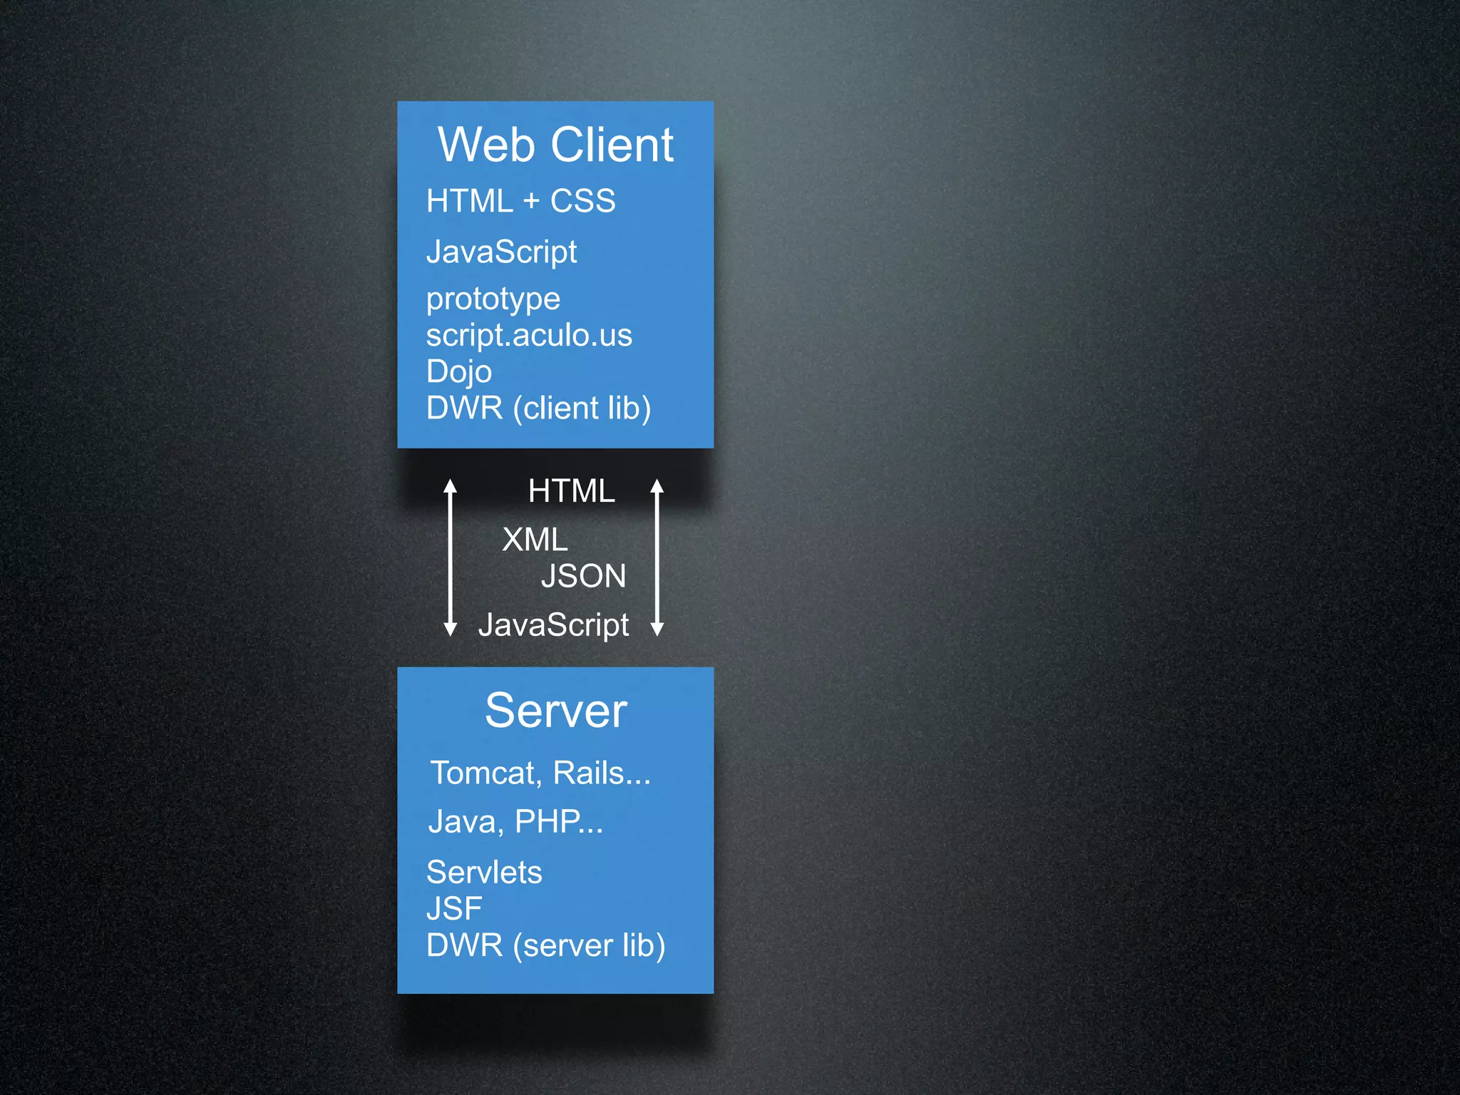Click DWR (client lib) text
The width and height of the screenshot is (1460, 1095).
click(x=538, y=408)
